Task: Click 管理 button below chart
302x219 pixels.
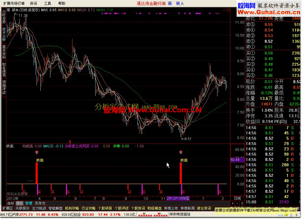Action: 29,203
